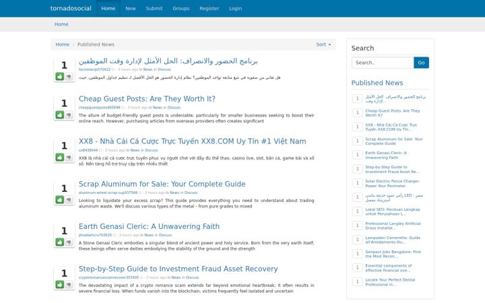Screen dimensions: 485x303
Task: Open sidebar link Essential components of effective financial
Action: click(389, 268)
